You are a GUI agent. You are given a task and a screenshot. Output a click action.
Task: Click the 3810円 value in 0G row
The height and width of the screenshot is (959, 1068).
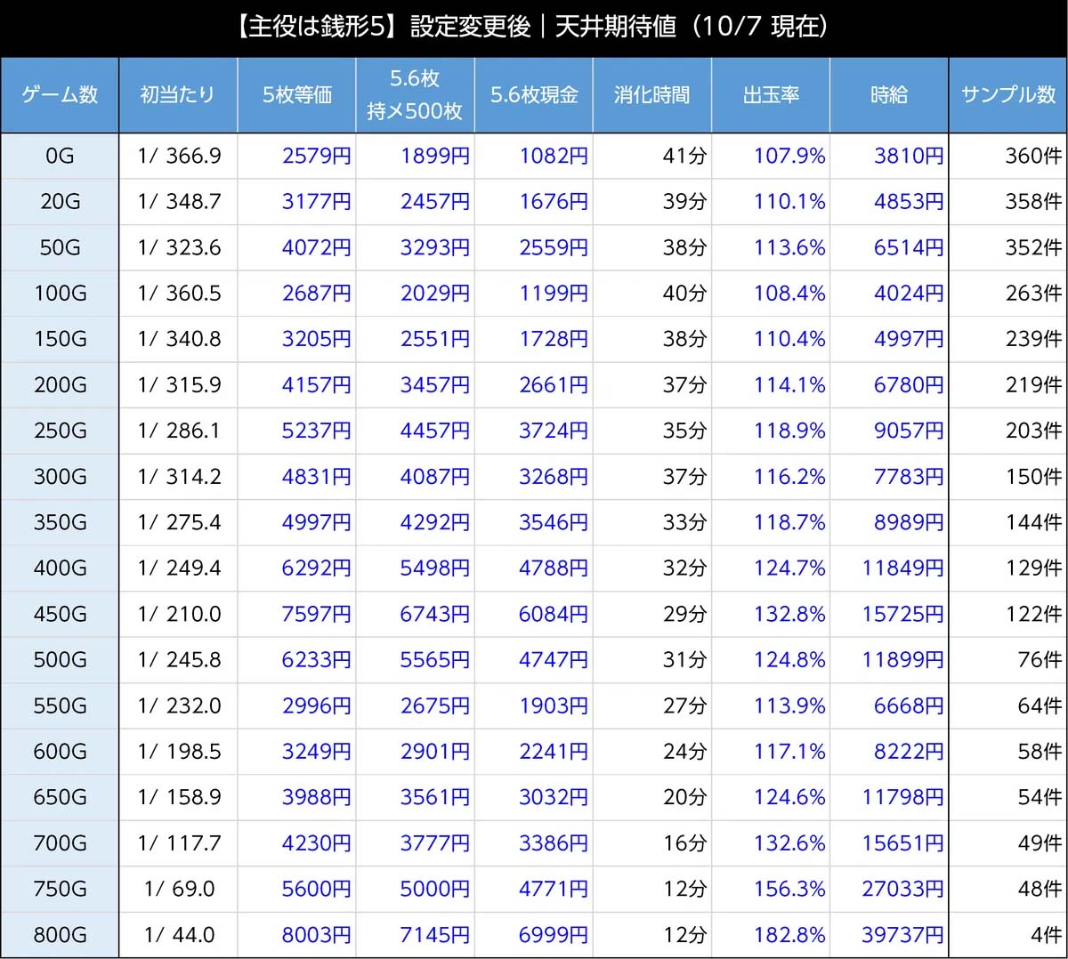tap(909, 156)
